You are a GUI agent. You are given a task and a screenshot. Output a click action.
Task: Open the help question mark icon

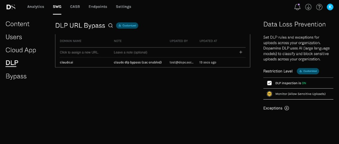coord(319,7)
